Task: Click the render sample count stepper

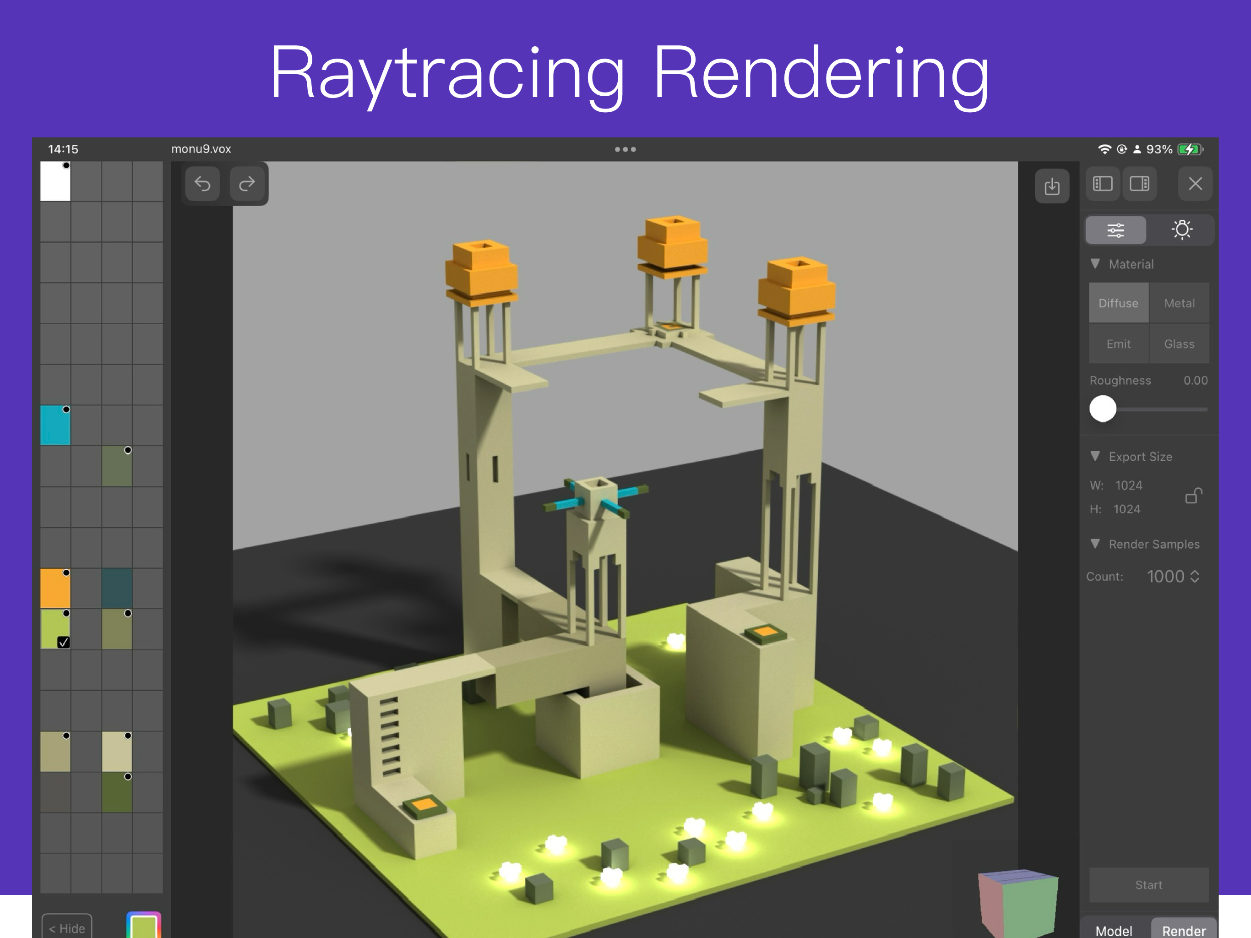Action: click(x=1195, y=577)
